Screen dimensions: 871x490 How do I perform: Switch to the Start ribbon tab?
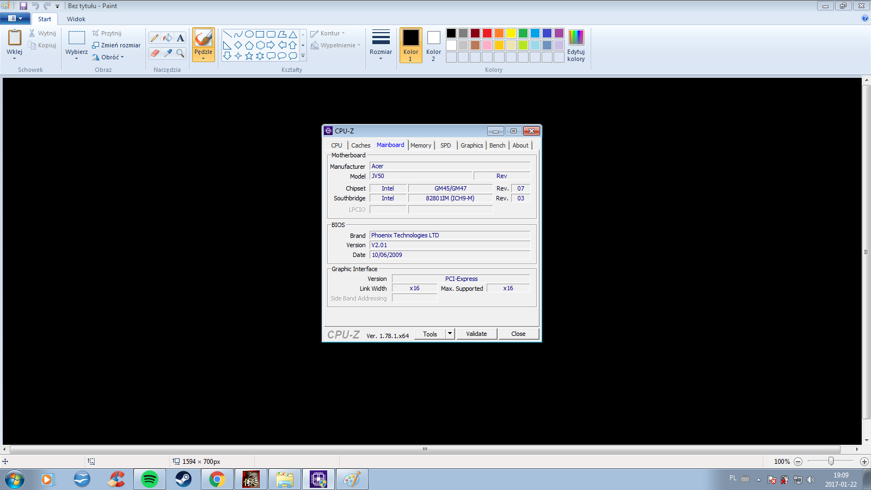pyautogui.click(x=45, y=19)
